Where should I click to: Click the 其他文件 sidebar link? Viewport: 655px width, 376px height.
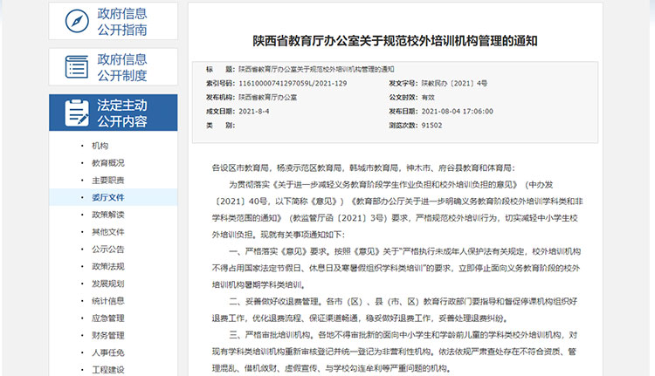point(107,232)
